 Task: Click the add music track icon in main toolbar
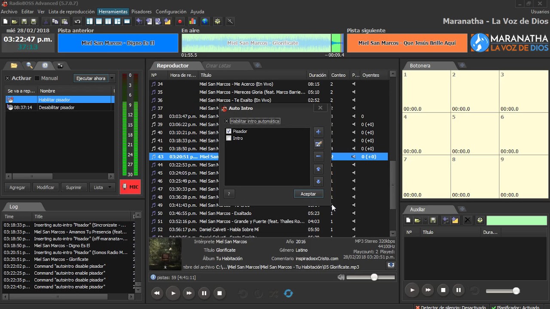coord(139,21)
